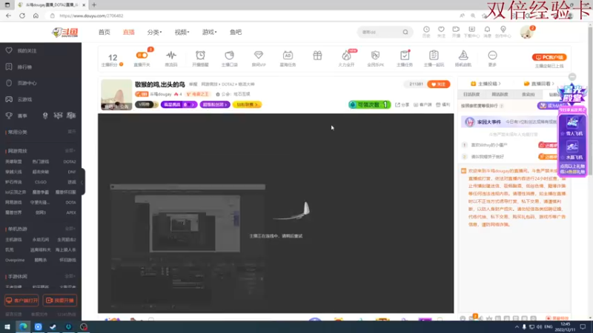Click APEX in the sidebar game list
Screen dimensions: 593x333
point(71,212)
